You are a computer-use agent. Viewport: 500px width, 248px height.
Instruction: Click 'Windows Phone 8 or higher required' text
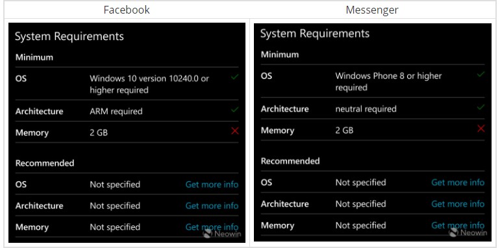tap(388, 82)
